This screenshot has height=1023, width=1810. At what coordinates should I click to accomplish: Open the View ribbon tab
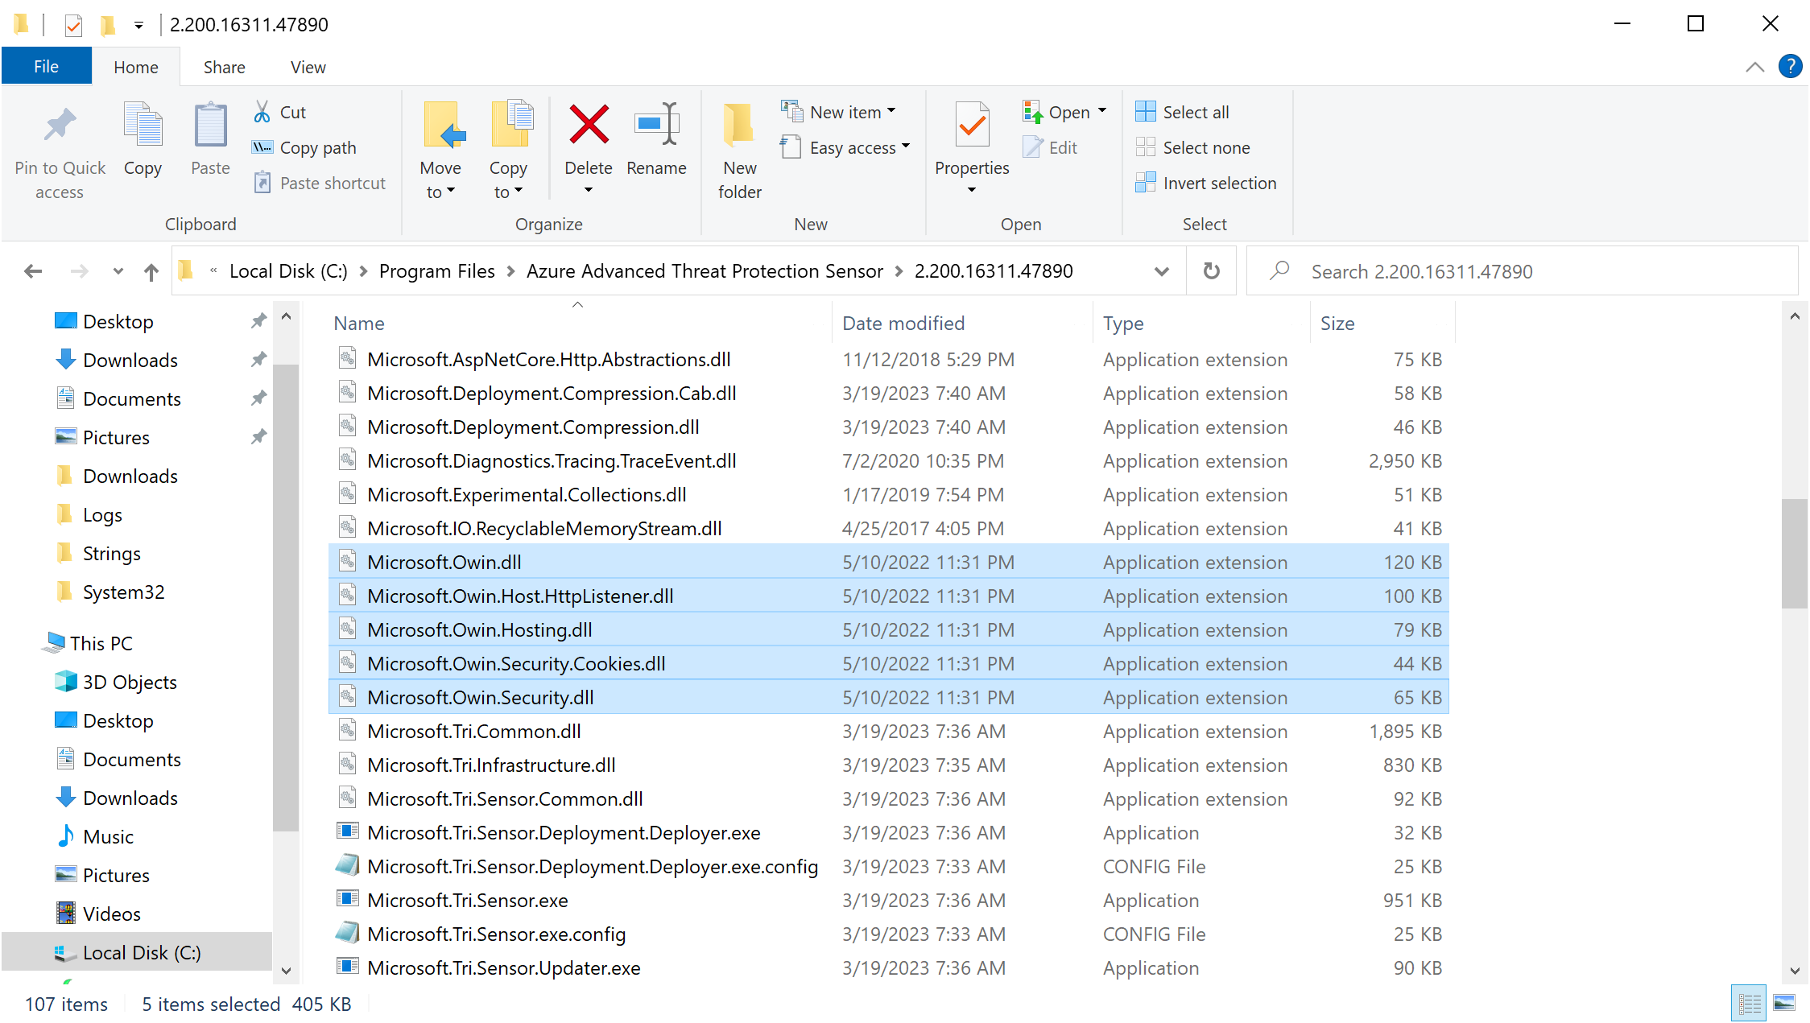(308, 68)
